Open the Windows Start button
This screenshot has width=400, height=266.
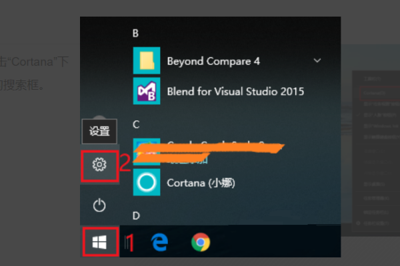coord(99,242)
